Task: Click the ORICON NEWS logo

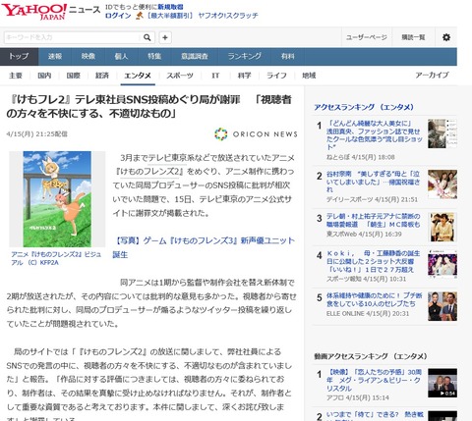Action: pyautogui.click(x=256, y=134)
